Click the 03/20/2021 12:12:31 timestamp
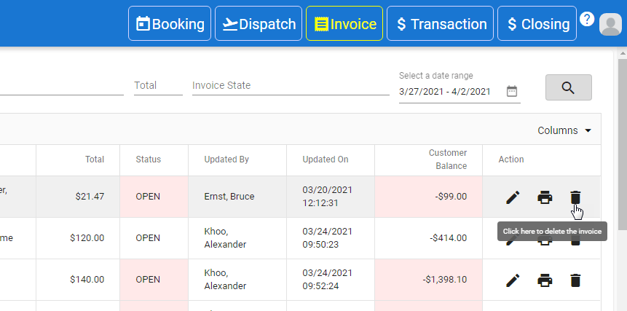The width and height of the screenshot is (627, 311). coord(327,196)
